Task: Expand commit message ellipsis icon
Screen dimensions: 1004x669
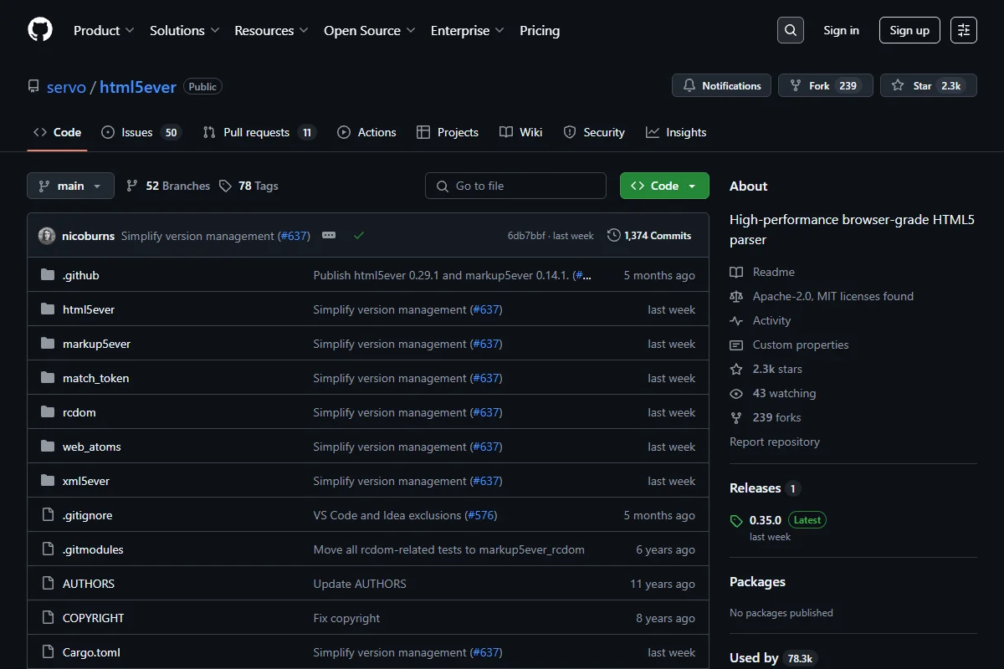Action: click(x=329, y=236)
